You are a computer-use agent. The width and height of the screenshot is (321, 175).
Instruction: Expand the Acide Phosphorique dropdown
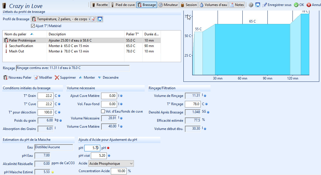pos(111,164)
